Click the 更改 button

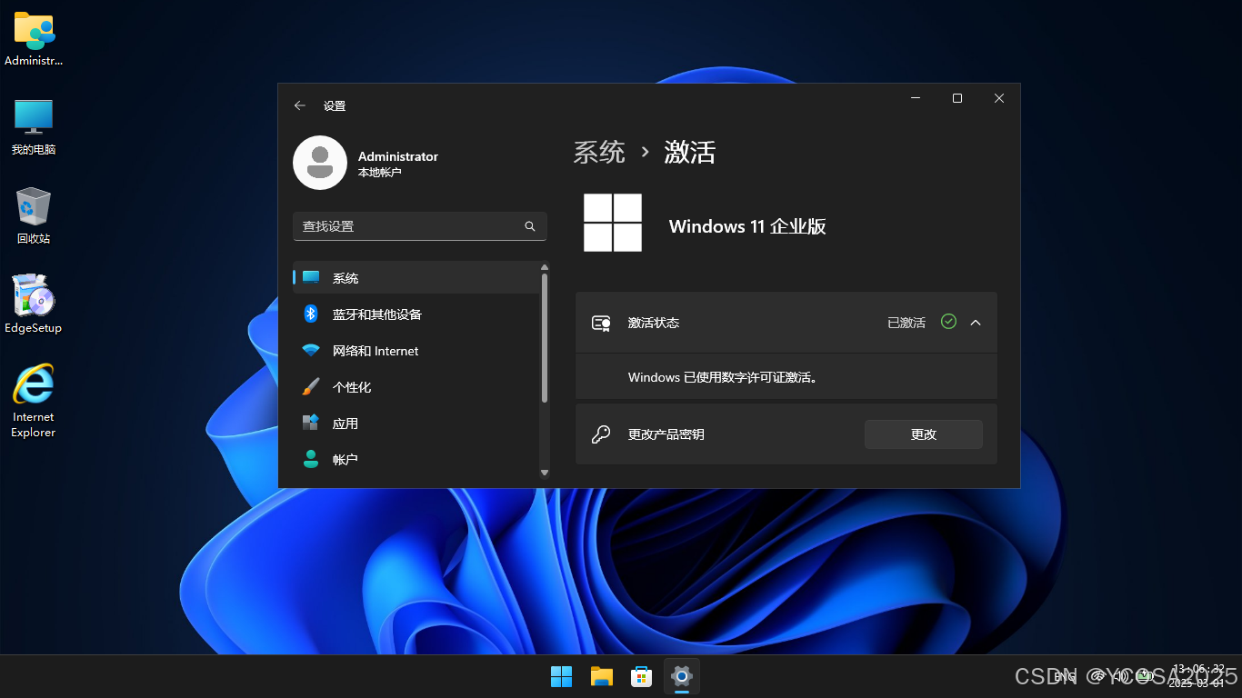coord(924,434)
